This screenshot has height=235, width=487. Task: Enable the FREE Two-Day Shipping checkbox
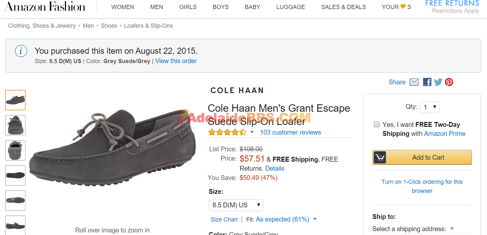(x=377, y=125)
